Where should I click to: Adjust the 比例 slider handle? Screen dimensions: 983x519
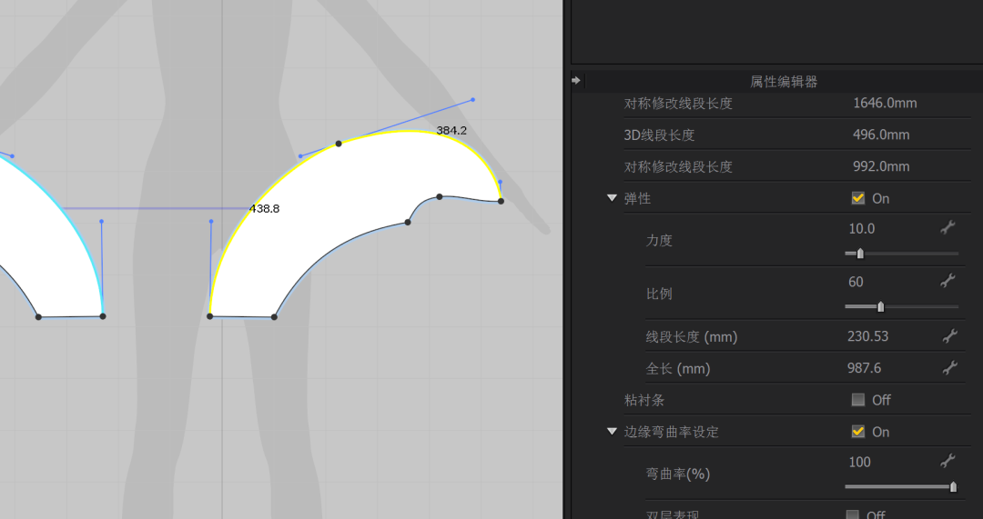click(x=881, y=307)
